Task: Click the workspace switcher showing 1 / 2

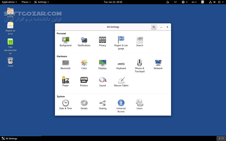Action: [x=221, y=138]
